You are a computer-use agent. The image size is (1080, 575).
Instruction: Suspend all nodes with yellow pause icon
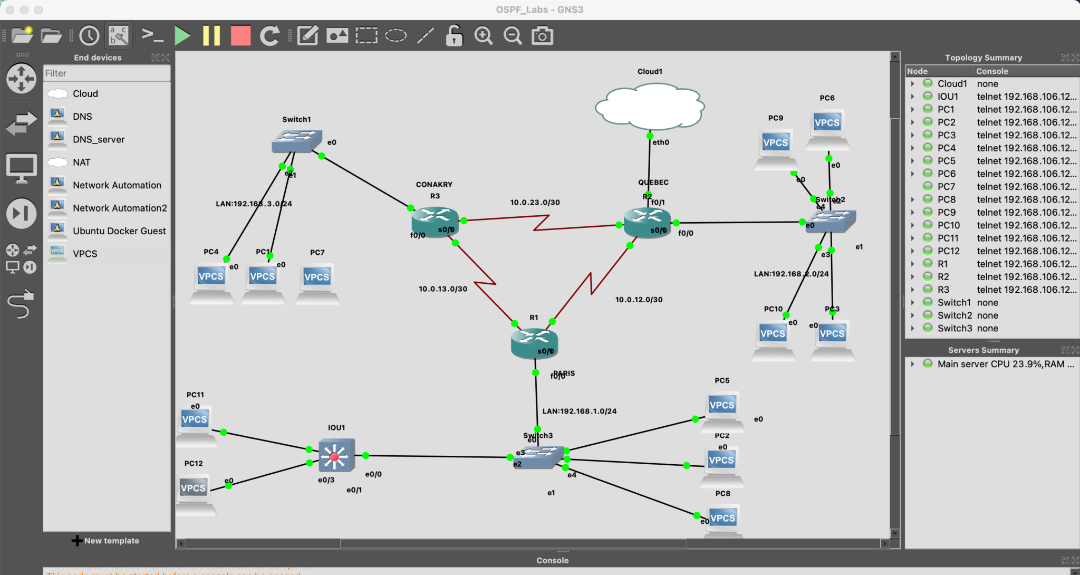(211, 35)
